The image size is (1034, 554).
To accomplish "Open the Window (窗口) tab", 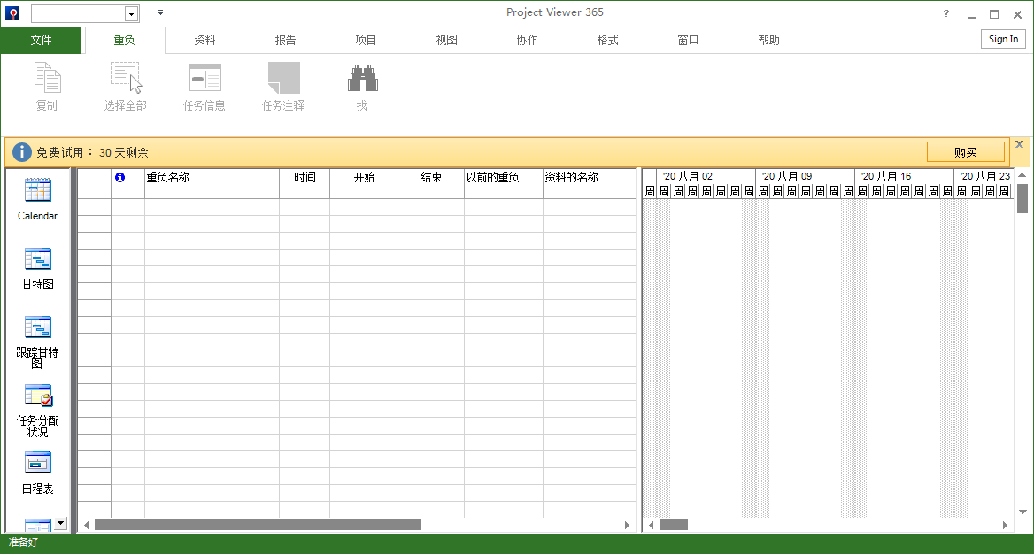I will tap(688, 40).
